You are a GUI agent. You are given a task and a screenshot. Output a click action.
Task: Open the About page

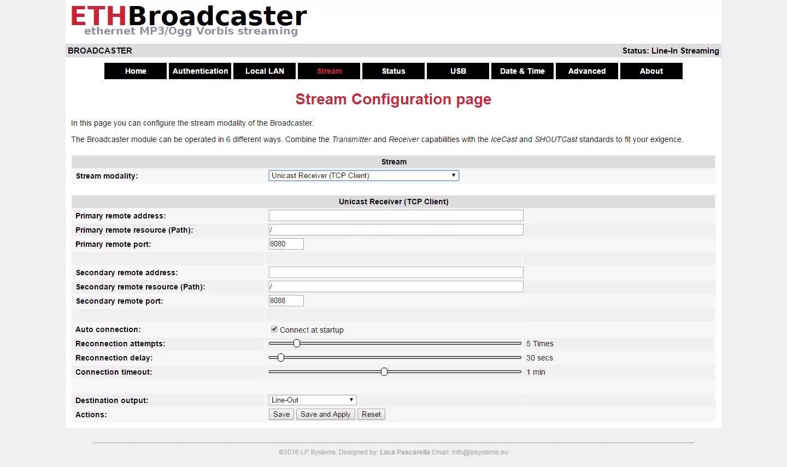(x=651, y=71)
